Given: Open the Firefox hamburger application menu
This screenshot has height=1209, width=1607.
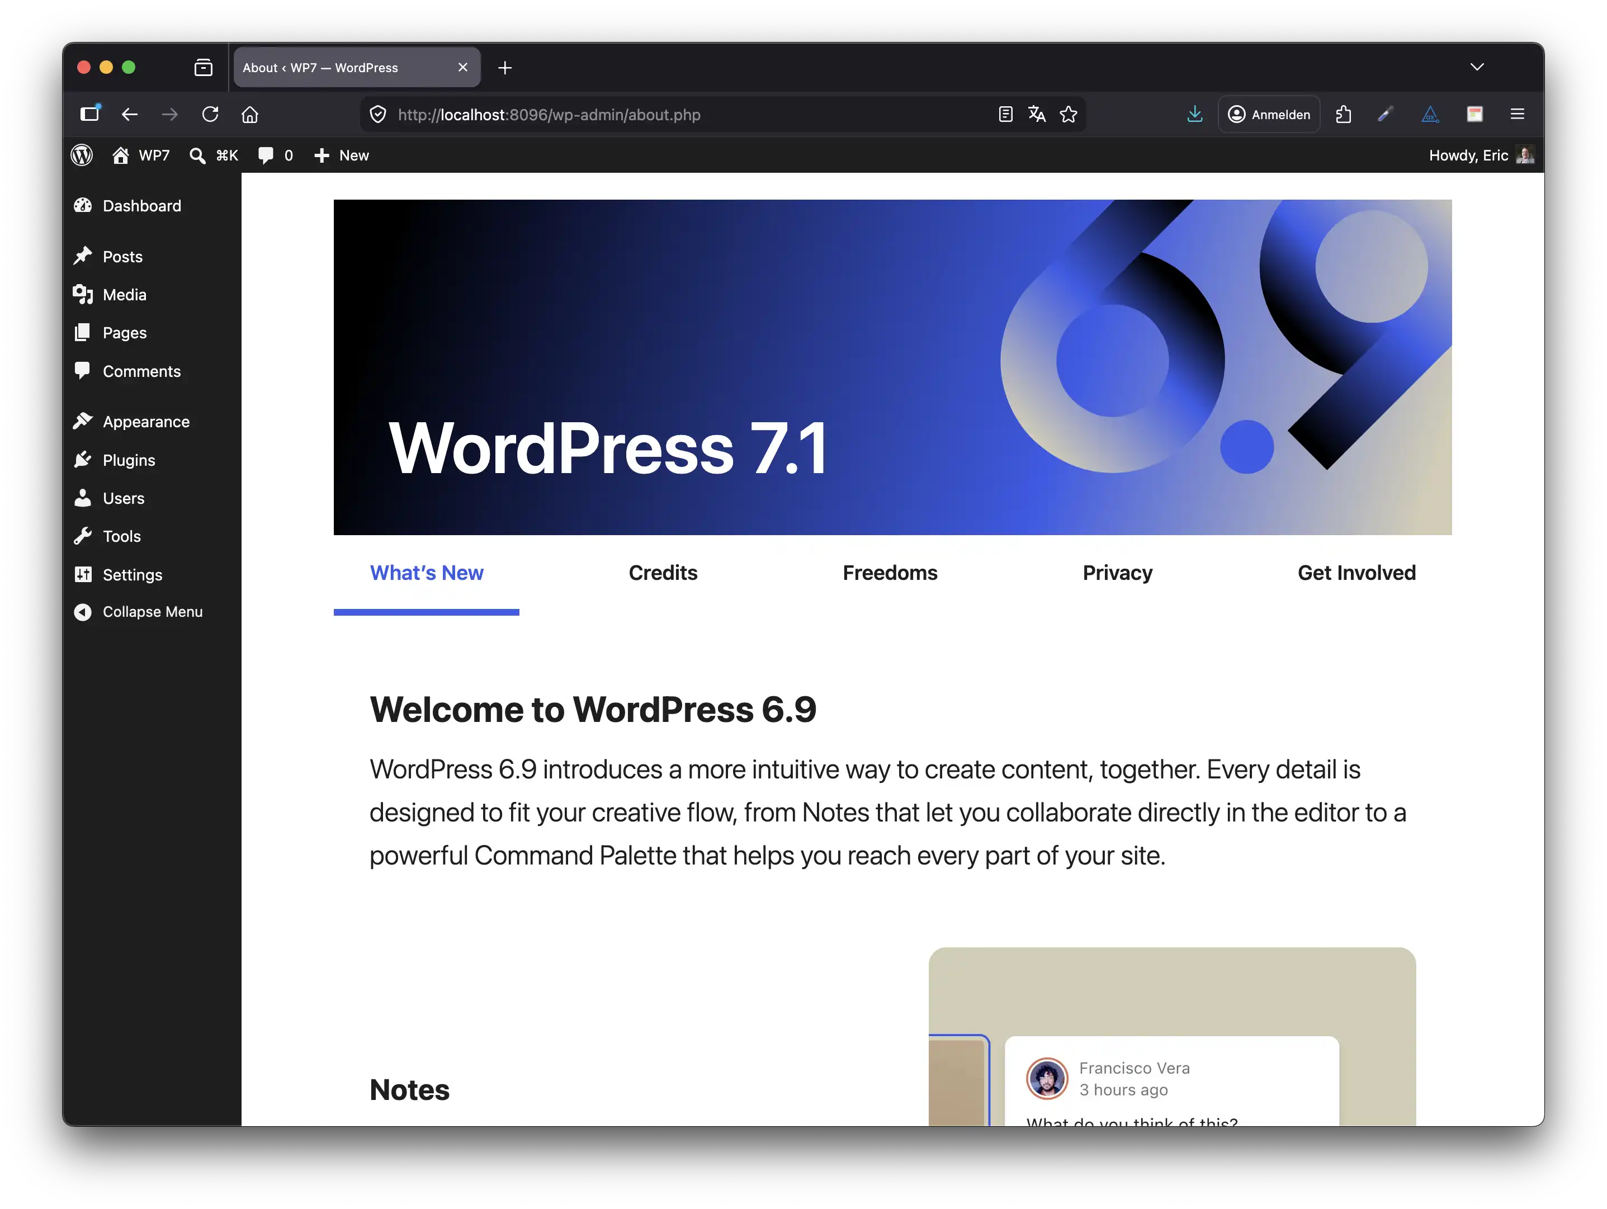Looking at the screenshot, I should click(x=1517, y=114).
